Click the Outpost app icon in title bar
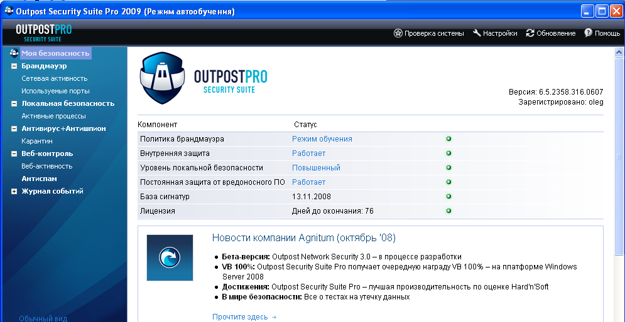625x322 pixels. [x=9, y=11]
